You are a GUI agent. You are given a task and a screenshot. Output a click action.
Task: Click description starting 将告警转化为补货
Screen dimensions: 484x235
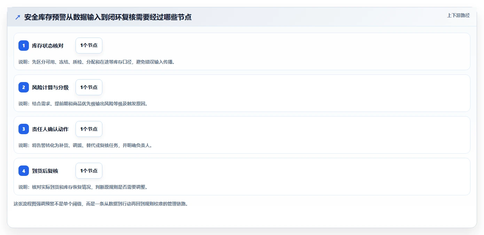[x=85, y=145]
